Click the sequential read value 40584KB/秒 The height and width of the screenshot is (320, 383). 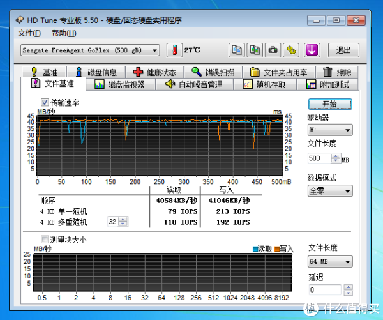pyautogui.click(x=177, y=201)
